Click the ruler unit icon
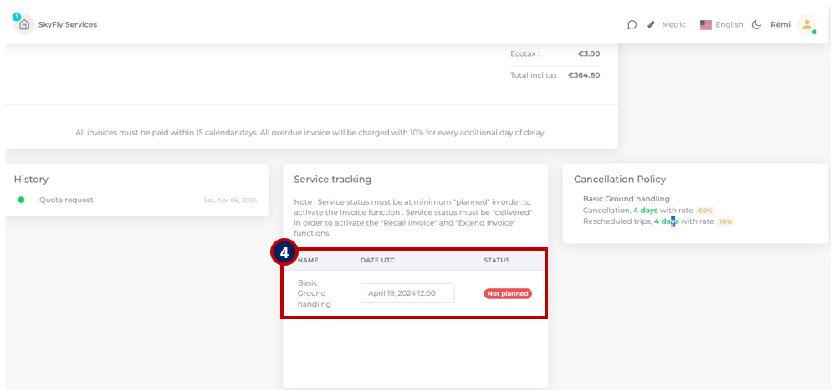The image size is (834, 391). tap(651, 24)
